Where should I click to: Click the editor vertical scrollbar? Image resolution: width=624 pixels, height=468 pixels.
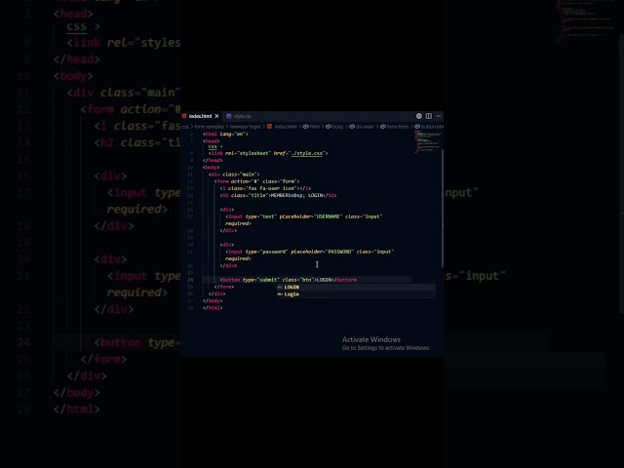point(442,208)
